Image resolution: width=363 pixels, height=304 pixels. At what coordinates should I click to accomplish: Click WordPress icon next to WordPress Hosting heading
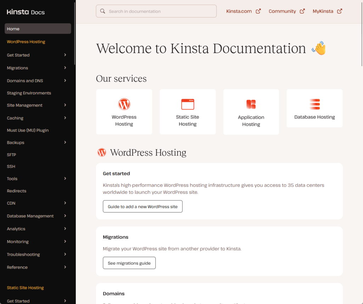102,152
